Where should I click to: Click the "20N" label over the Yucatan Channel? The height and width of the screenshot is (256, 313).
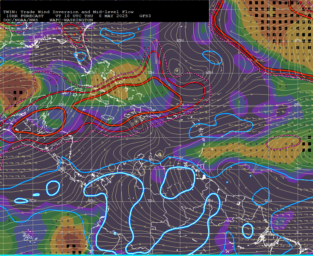62,105
